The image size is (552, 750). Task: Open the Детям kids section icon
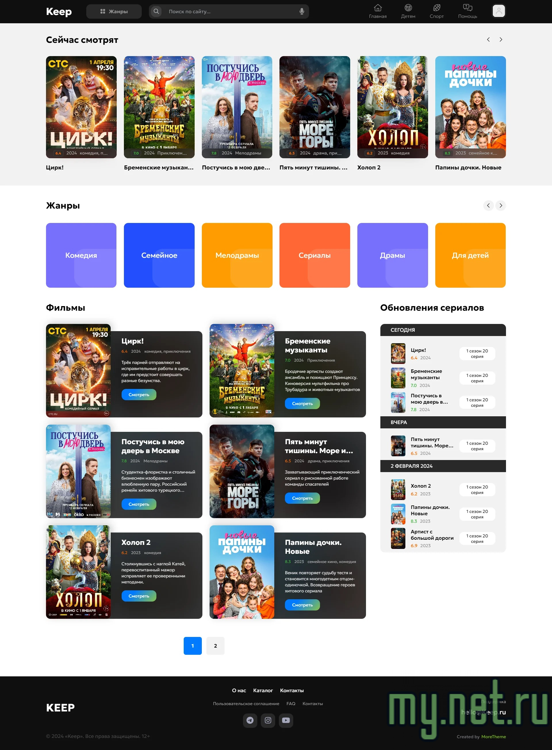408,8
